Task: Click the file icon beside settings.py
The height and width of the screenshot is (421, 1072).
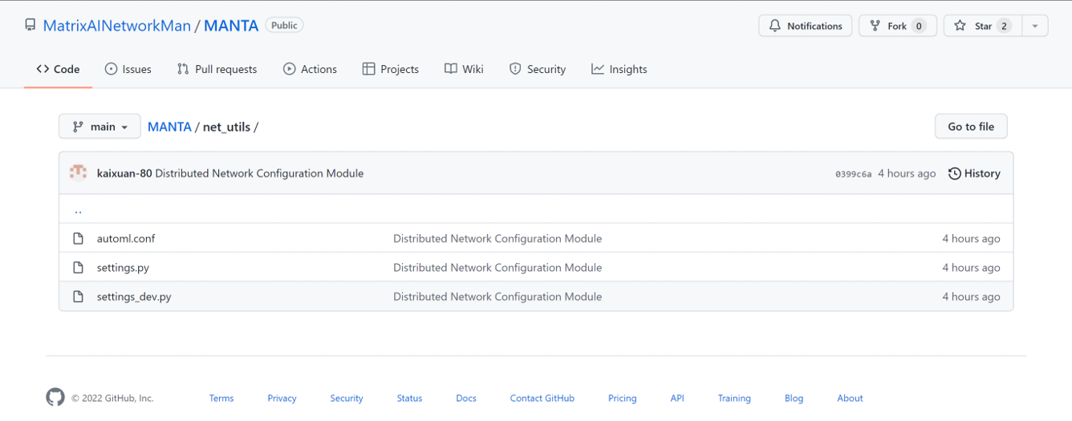Action: pos(78,267)
